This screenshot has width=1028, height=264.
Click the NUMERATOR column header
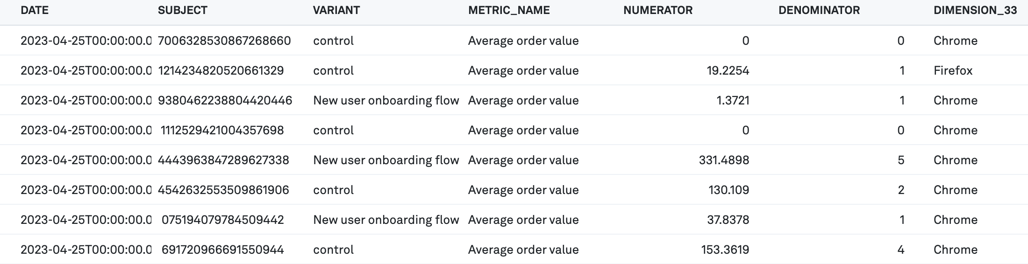[x=657, y=11]
